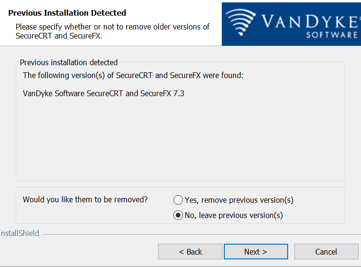Click the "No, leave previous version(s)" label text
The width and height of the screenshot is (361, 267).
(234, 215)
